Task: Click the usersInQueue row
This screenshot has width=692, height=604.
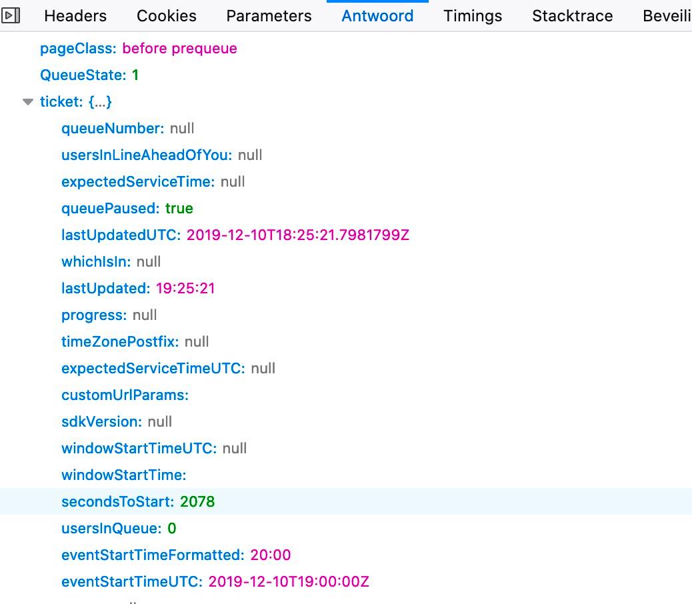Action: [x=119, y=529]
